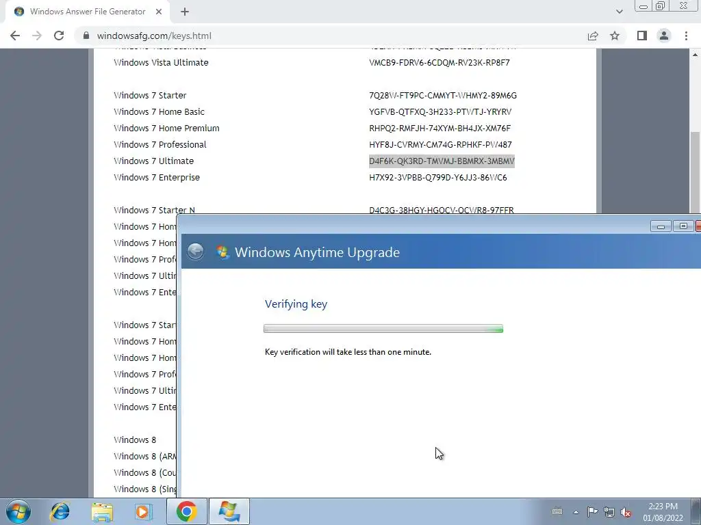Click the Windows 7 Ultimate key D4F6K-QK3RD
This screenshot has width=701, height=525.
coord(442,161)
